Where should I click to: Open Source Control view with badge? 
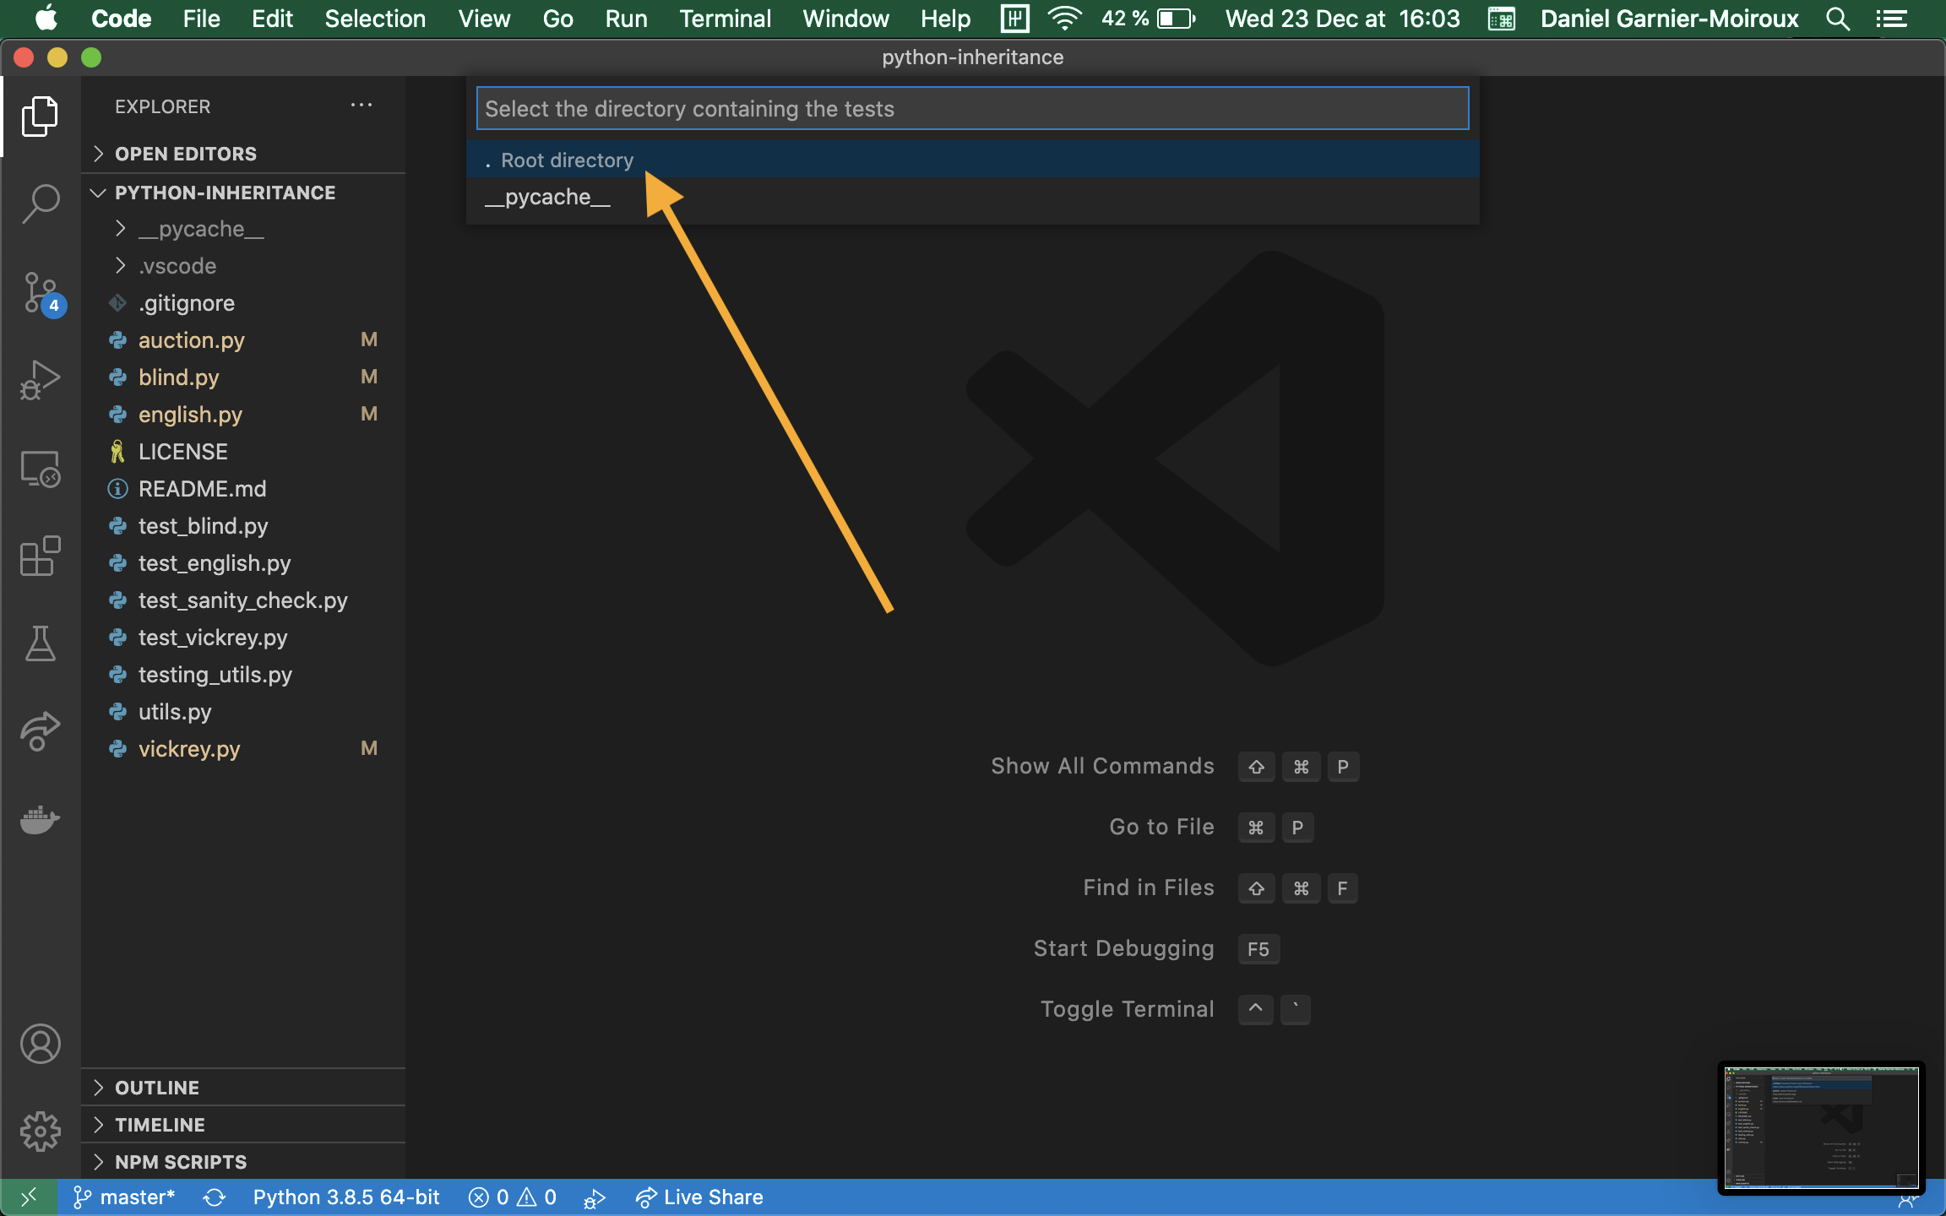(x=40, y=293)
